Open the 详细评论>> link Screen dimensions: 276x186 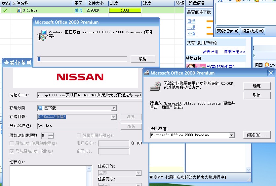click(x=234, y=52)
